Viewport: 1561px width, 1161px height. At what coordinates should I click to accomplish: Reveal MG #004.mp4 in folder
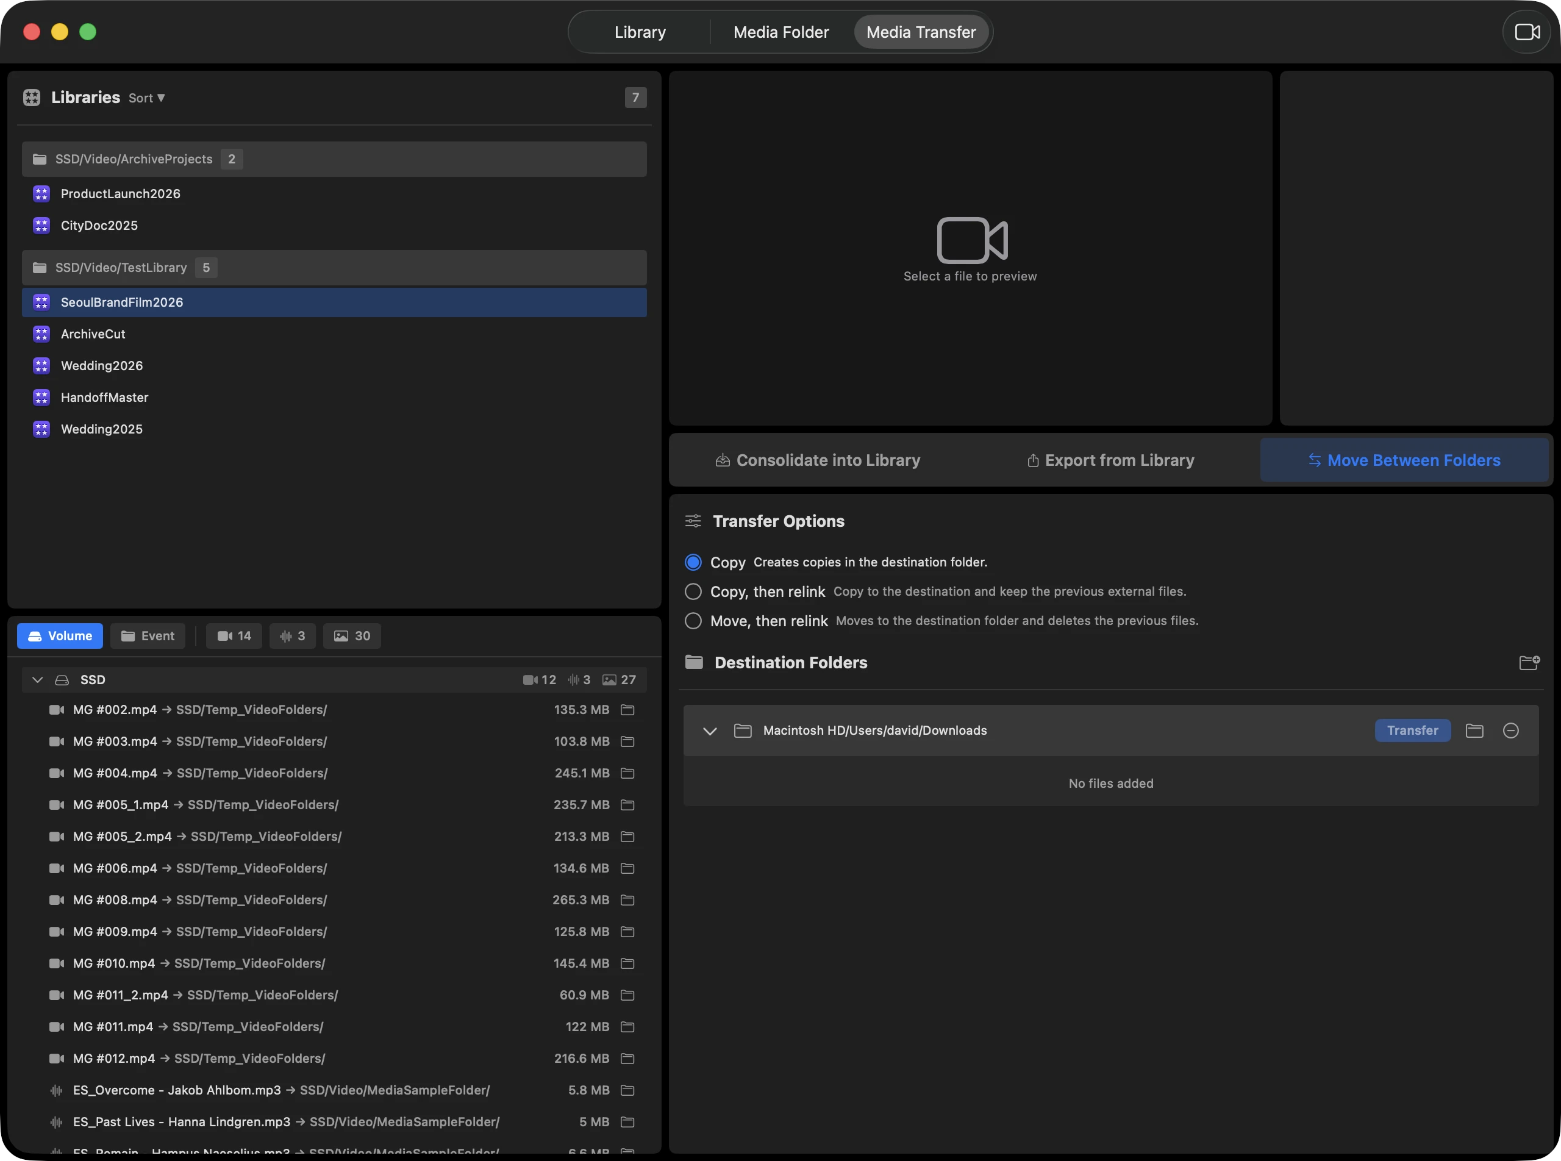click(x=627, y=773)
